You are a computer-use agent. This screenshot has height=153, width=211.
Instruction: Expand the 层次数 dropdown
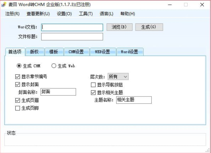tap(118, 77)
